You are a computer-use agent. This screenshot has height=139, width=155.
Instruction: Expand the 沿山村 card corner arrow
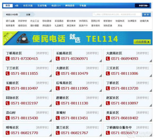[50, 120]
